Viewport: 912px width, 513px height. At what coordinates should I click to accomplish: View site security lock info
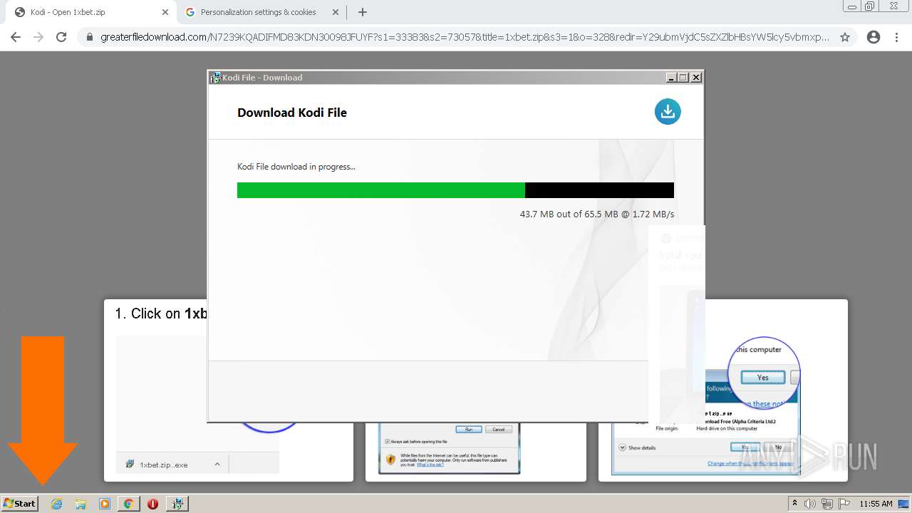coord(89,37)
